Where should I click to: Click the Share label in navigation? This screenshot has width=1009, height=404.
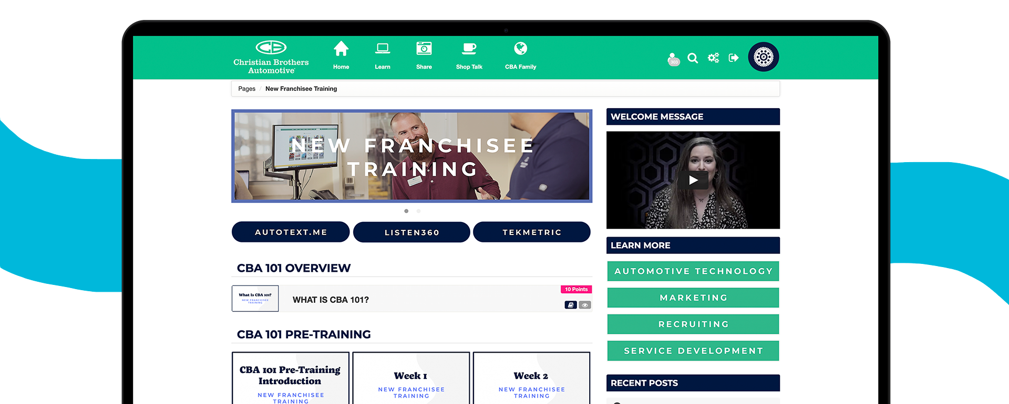click(424, 67)
